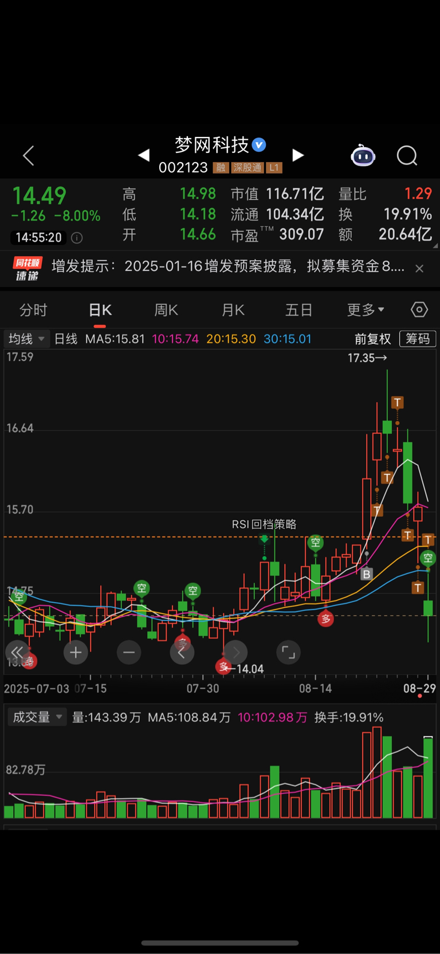The image size is (440, 954).
Task: Tap the 市值 116.71亿 value
Action: [277, 194]
